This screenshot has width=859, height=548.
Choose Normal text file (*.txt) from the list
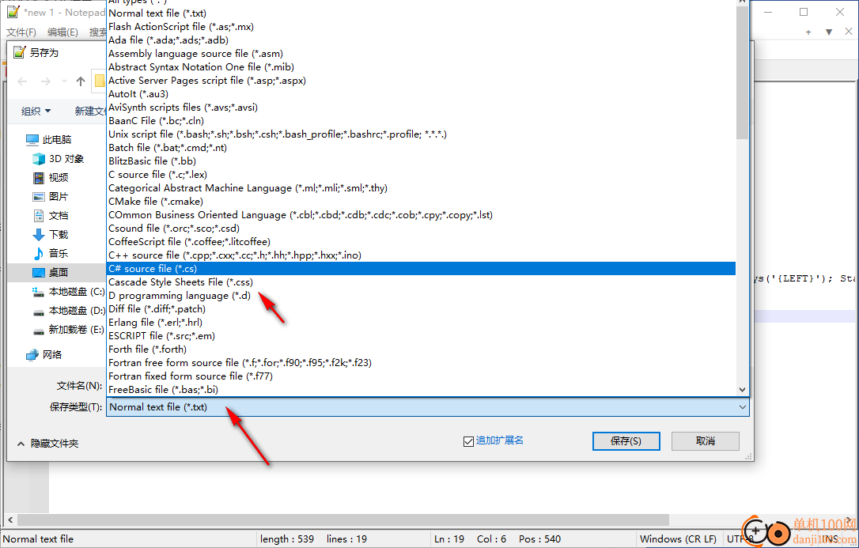[x=421, y=13]
